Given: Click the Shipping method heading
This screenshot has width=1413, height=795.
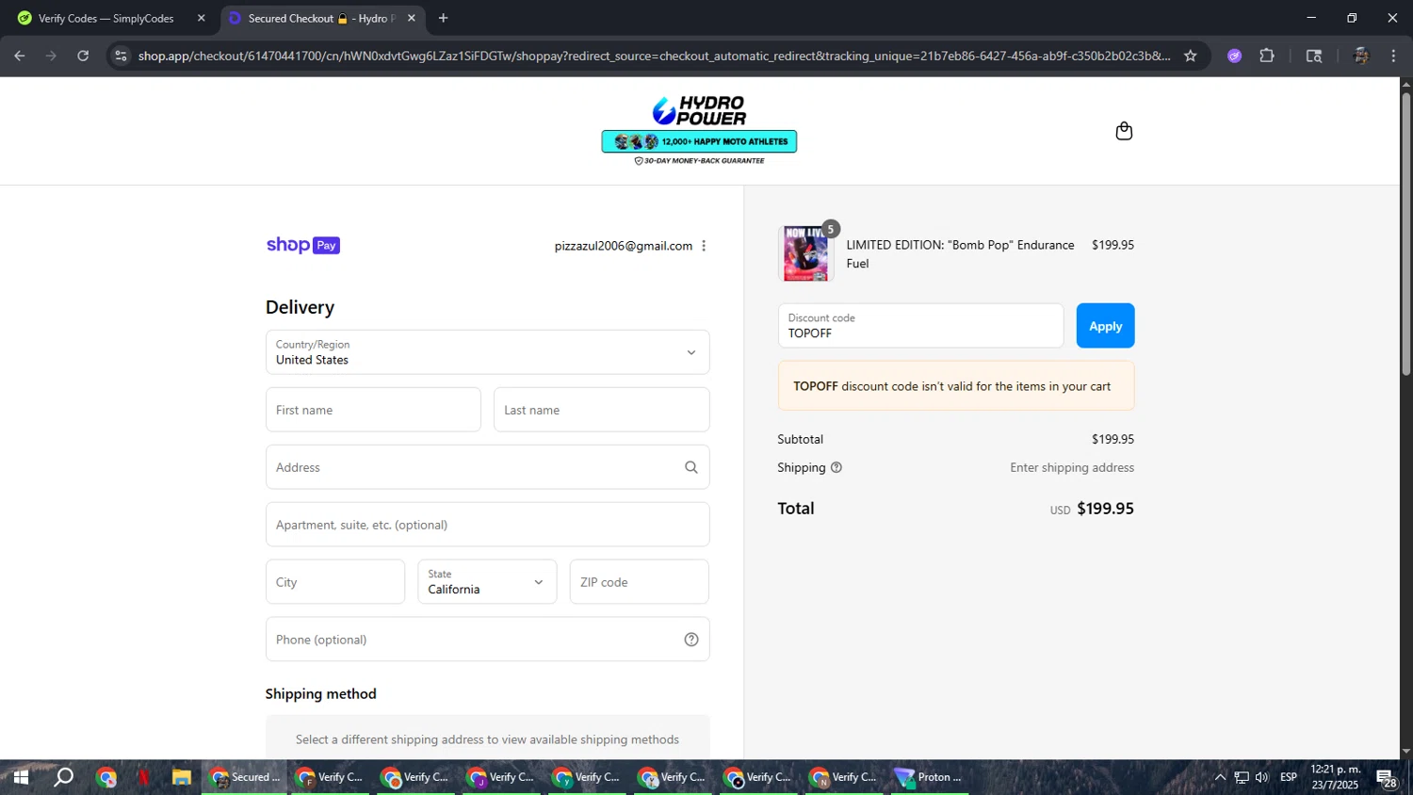Looking at the screenshot, I should click(x=321, y=694).
